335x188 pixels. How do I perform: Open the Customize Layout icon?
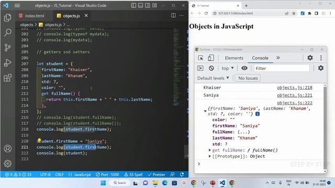pos(155,6)
